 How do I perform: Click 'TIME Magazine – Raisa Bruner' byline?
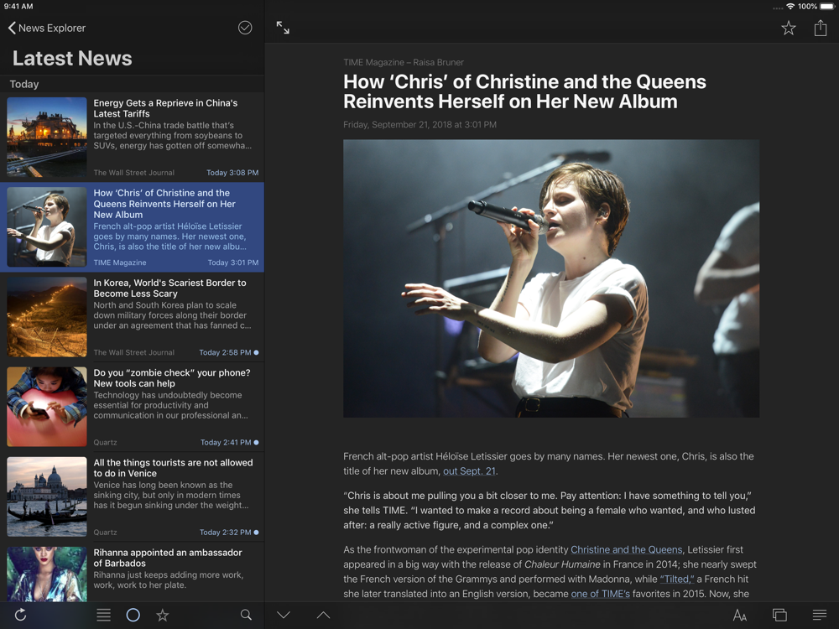pos(404,63)
